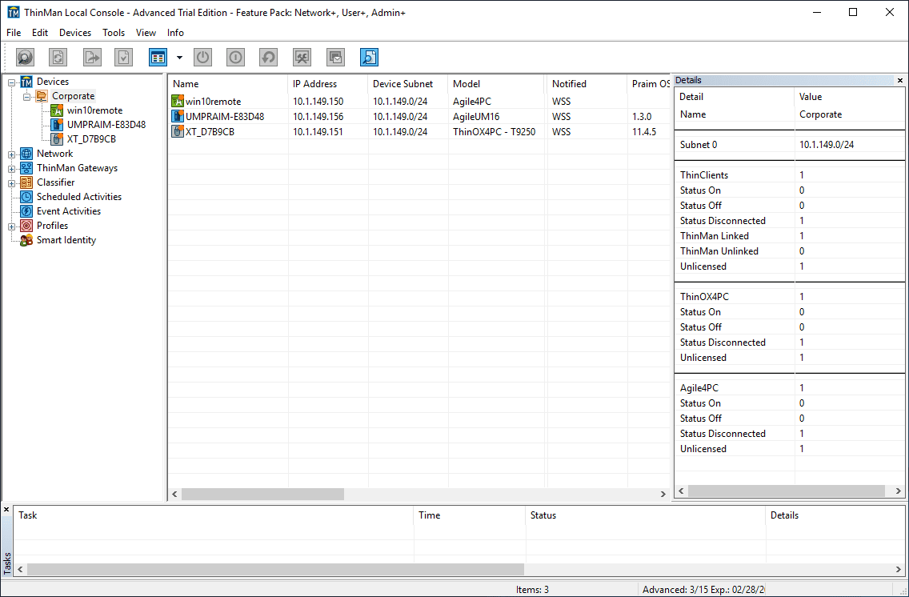This screenshot has height=597, width=909.
Task: Click the export document arrow toolbar icon
Action: (x=92, y=57)
